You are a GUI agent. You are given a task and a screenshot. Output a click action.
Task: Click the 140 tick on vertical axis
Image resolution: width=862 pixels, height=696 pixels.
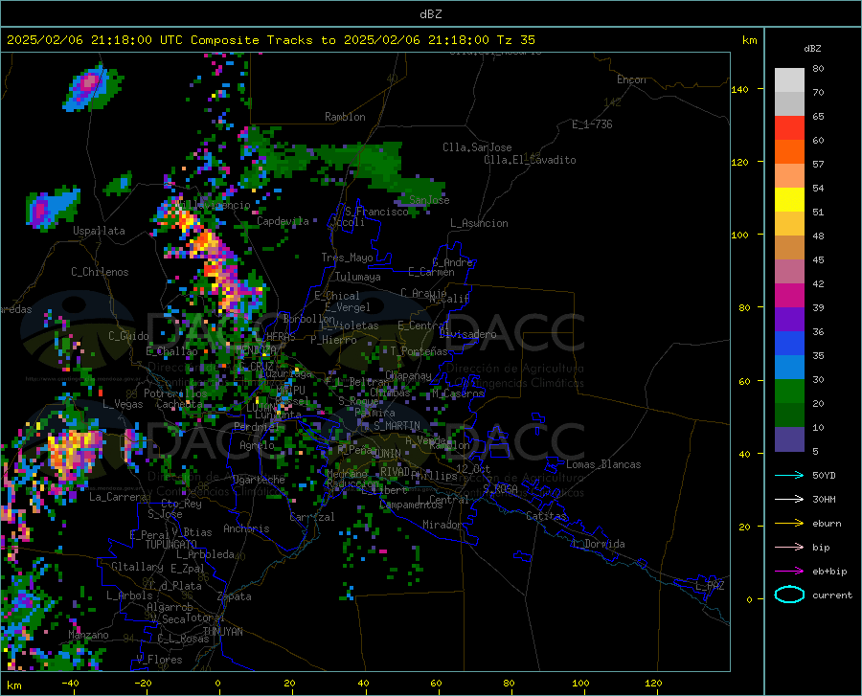click(739, 89)
